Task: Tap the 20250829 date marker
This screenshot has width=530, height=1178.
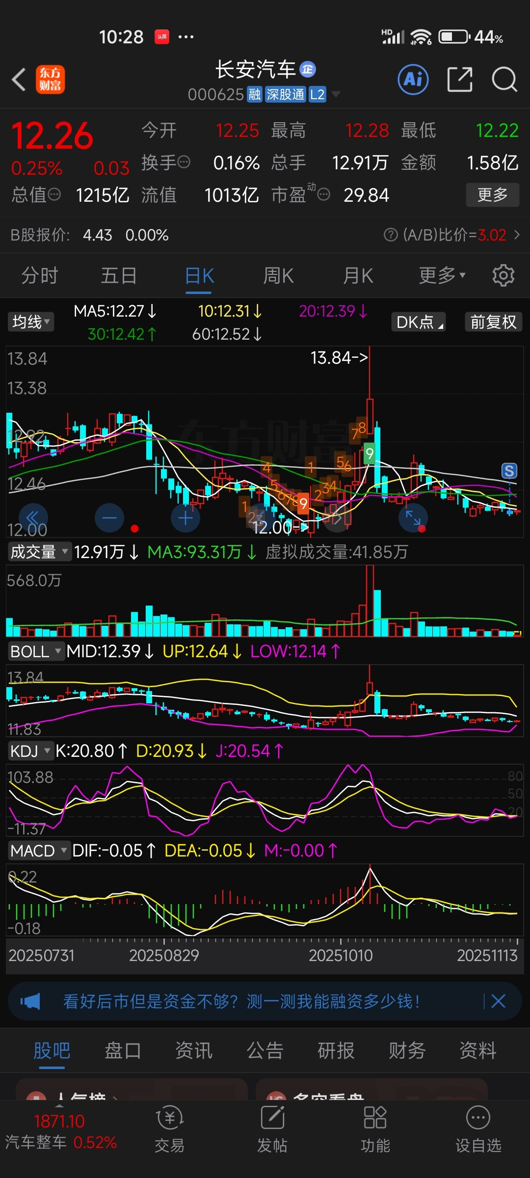Action: pyautogui.click(x=164, y=955)
